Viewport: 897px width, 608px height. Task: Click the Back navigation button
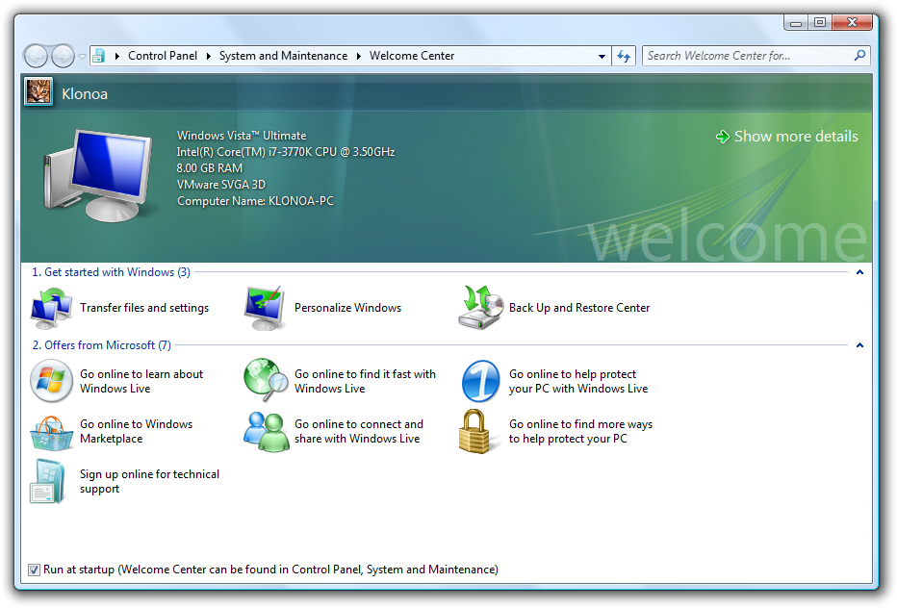tap(36, 56)
